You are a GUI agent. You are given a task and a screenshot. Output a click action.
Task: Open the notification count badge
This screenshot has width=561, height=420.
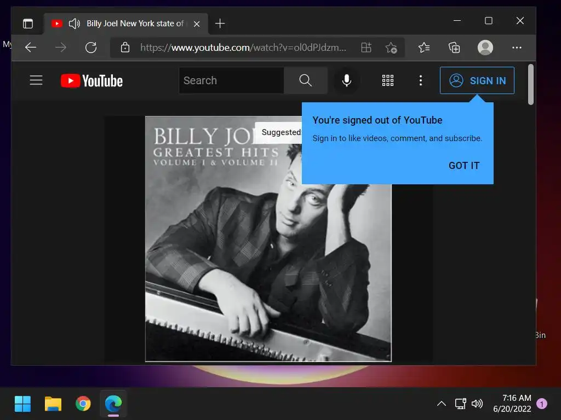click(x=542, y=404)
